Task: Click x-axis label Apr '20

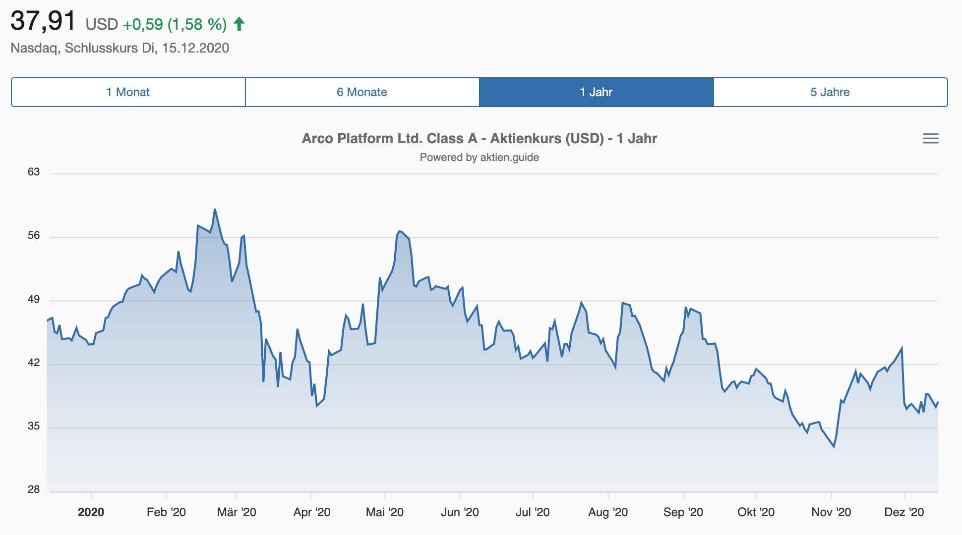Action: coord(312,512)
